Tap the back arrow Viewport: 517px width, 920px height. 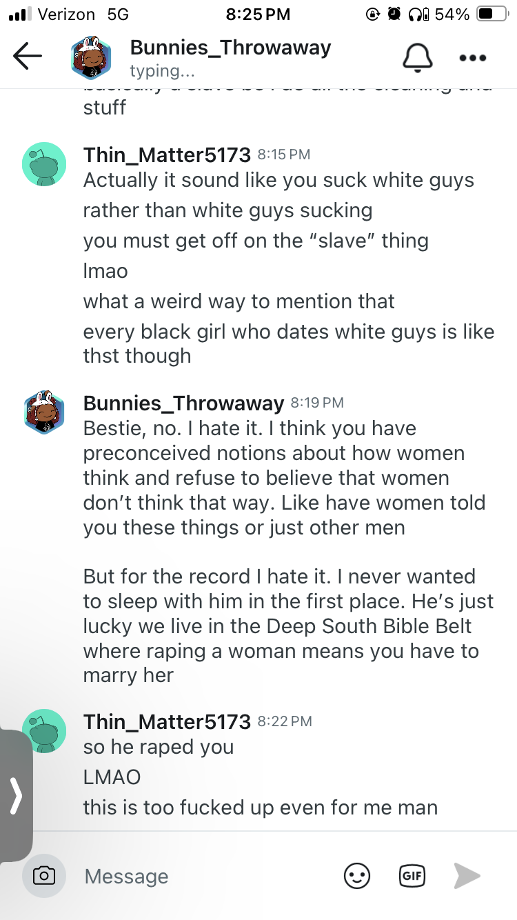pyautogui.click(x=28, y=57)
